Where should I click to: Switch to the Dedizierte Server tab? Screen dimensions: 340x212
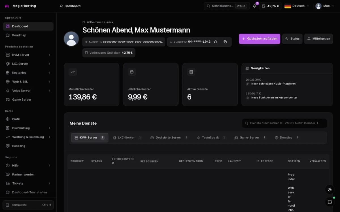(169, 138)
